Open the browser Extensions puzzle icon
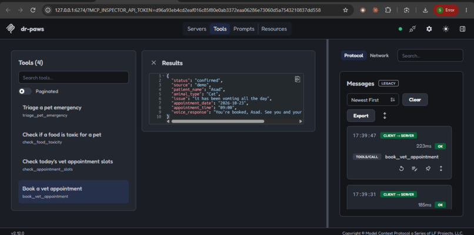This screenshot has height=235, width=474. (388, 10)
